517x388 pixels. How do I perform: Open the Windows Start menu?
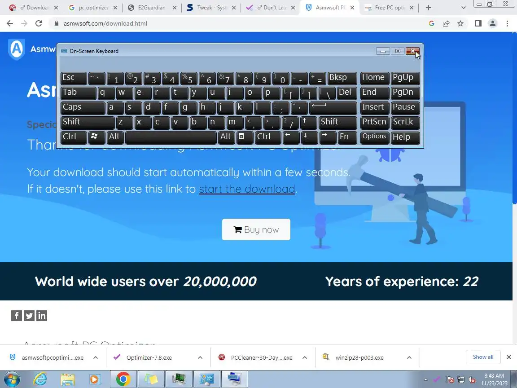click(12, 379)
